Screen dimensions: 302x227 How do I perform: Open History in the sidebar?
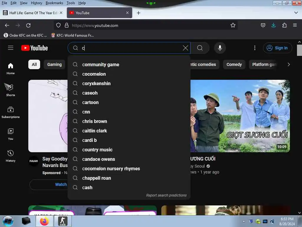(11, 156)
